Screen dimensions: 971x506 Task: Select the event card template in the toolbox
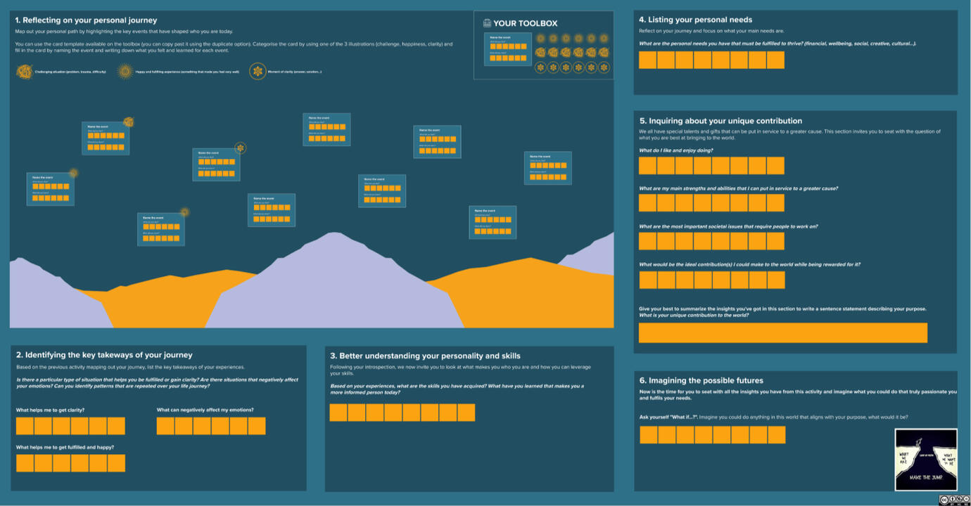pyautogui.click(x=507, y=49)
